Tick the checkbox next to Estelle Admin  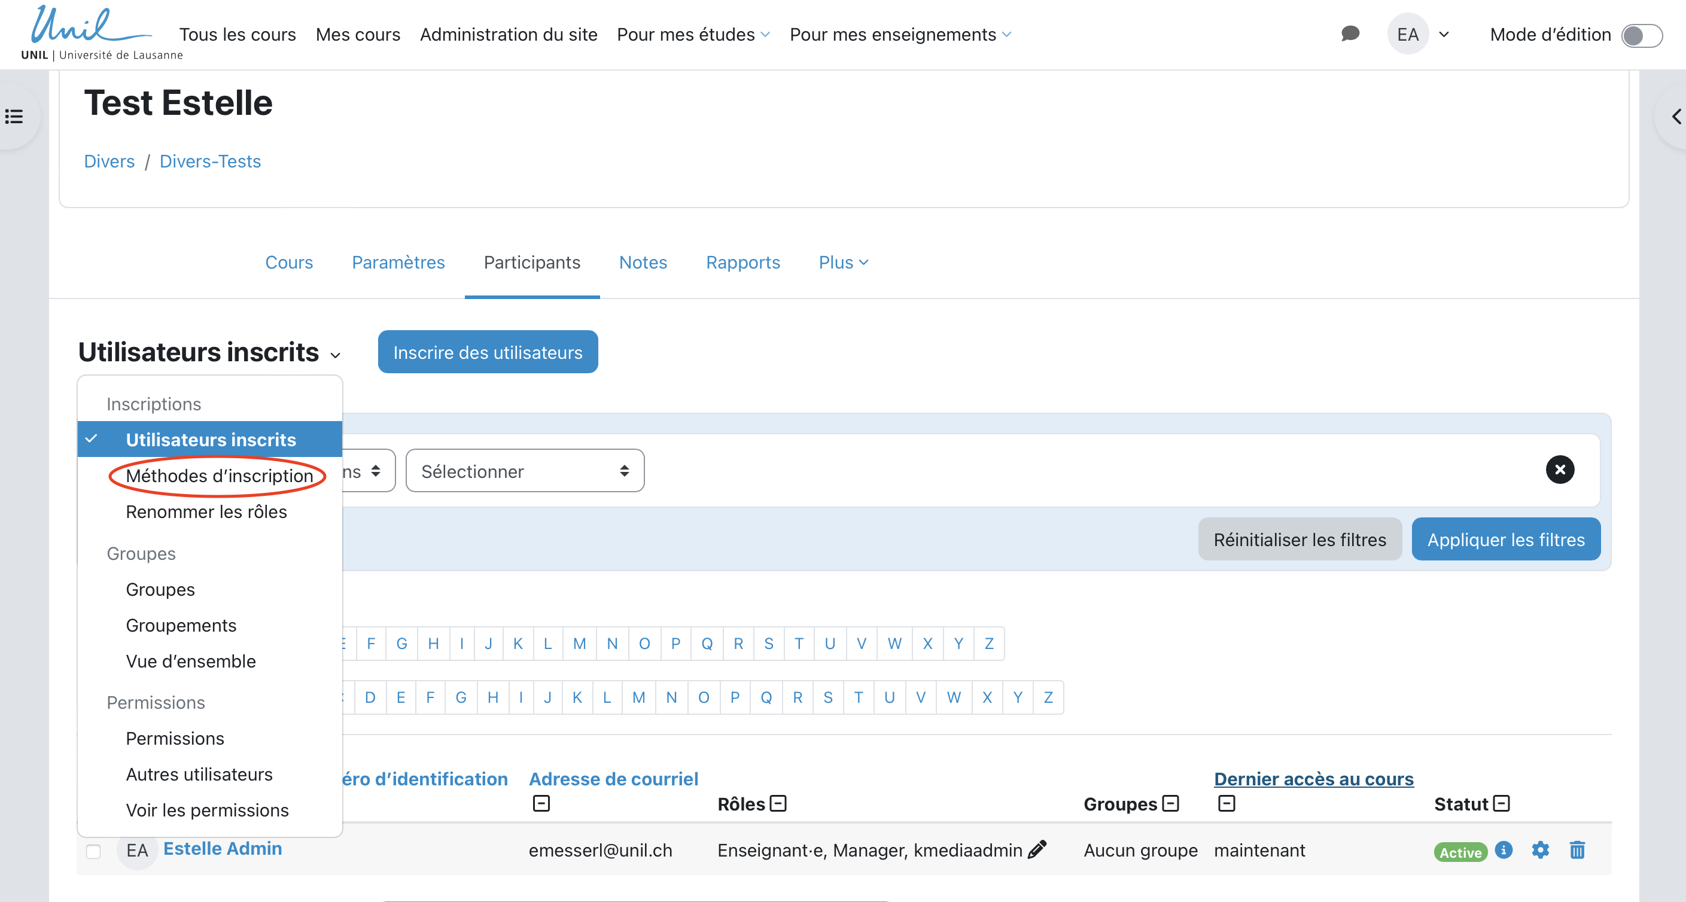tap(93, 851)
